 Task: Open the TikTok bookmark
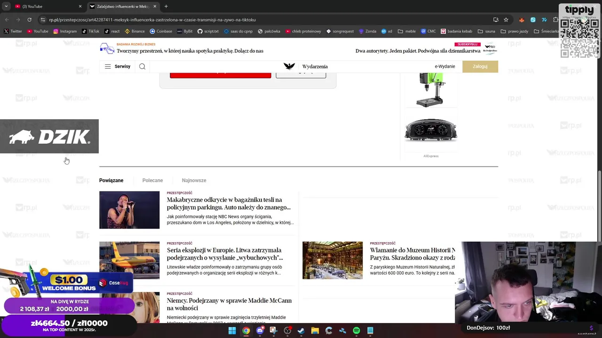pyautogui.click(x=91, y=31)
